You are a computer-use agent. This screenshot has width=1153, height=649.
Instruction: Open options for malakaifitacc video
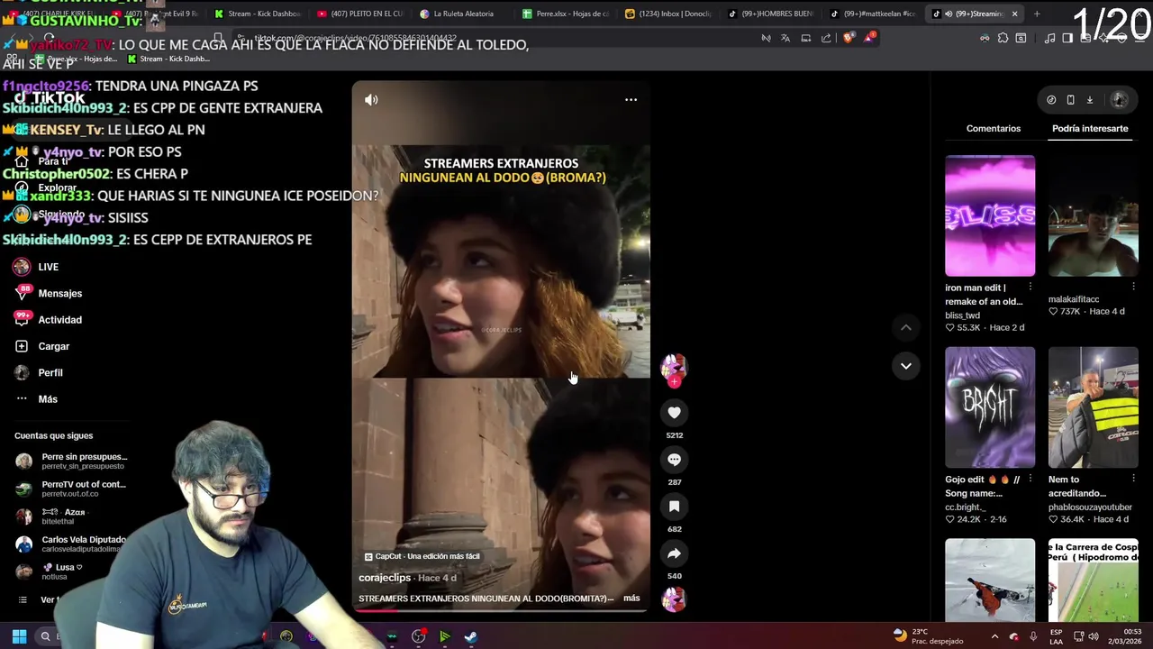[1133, 287]
